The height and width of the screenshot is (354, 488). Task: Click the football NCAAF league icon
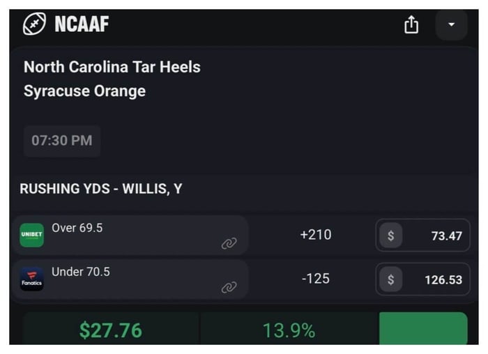(33, 25)
